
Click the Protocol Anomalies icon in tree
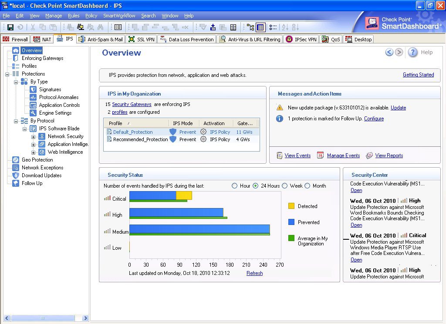pyautogui.click(x=33, y=97)
